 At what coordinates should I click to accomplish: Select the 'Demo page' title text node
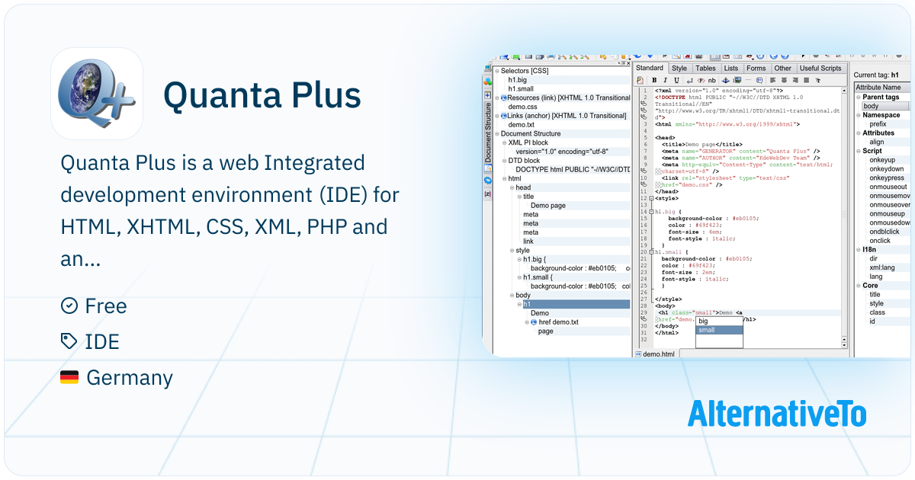pyautogui.click(x=547, y=206)
